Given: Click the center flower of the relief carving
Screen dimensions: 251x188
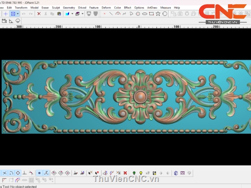Looking at the screenshot, I should pos(138,97).
